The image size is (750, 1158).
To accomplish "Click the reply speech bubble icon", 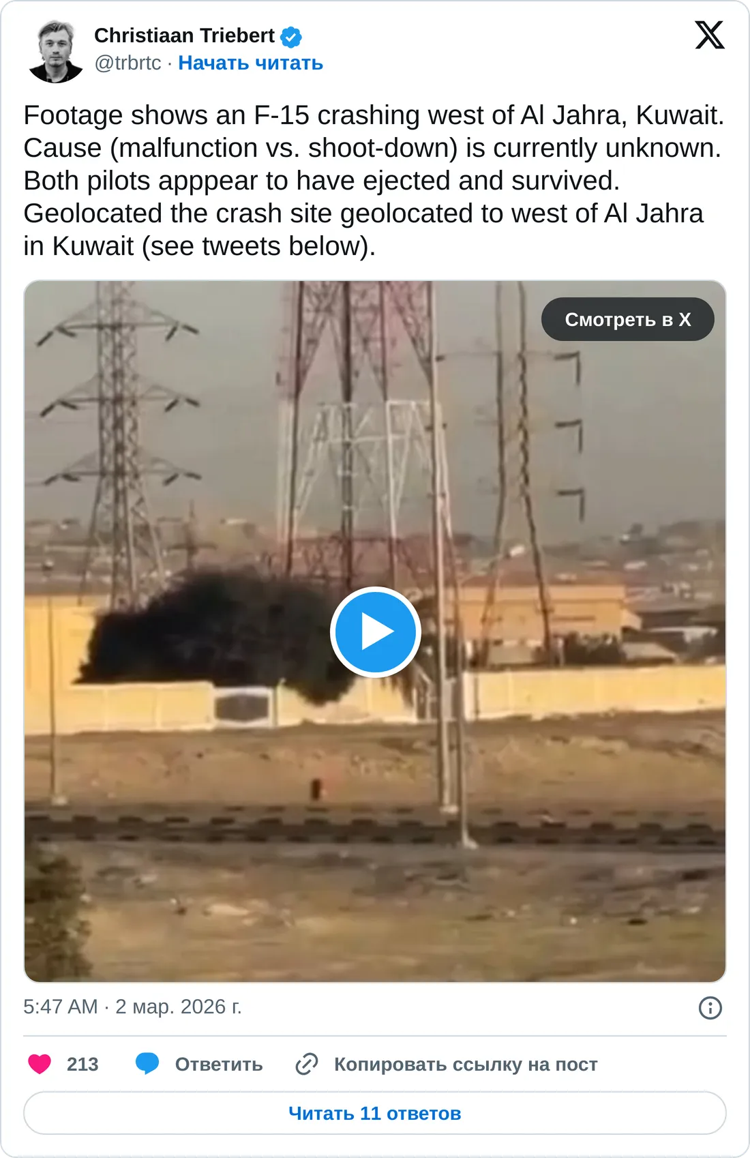I will [x=147, y=1064].
